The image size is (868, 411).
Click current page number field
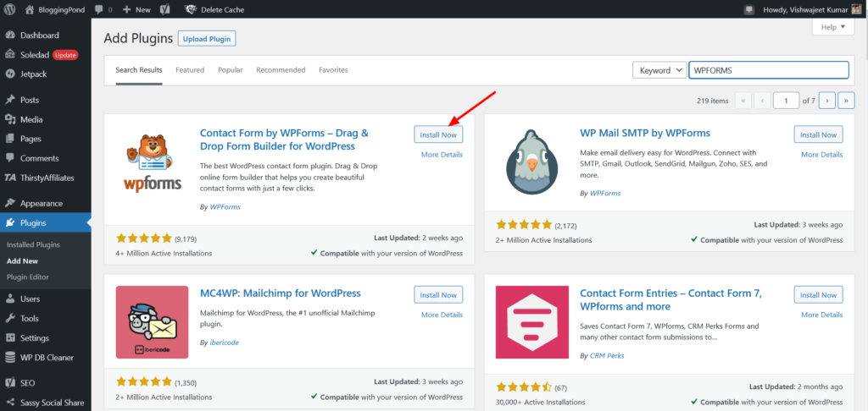click(786, 101)
